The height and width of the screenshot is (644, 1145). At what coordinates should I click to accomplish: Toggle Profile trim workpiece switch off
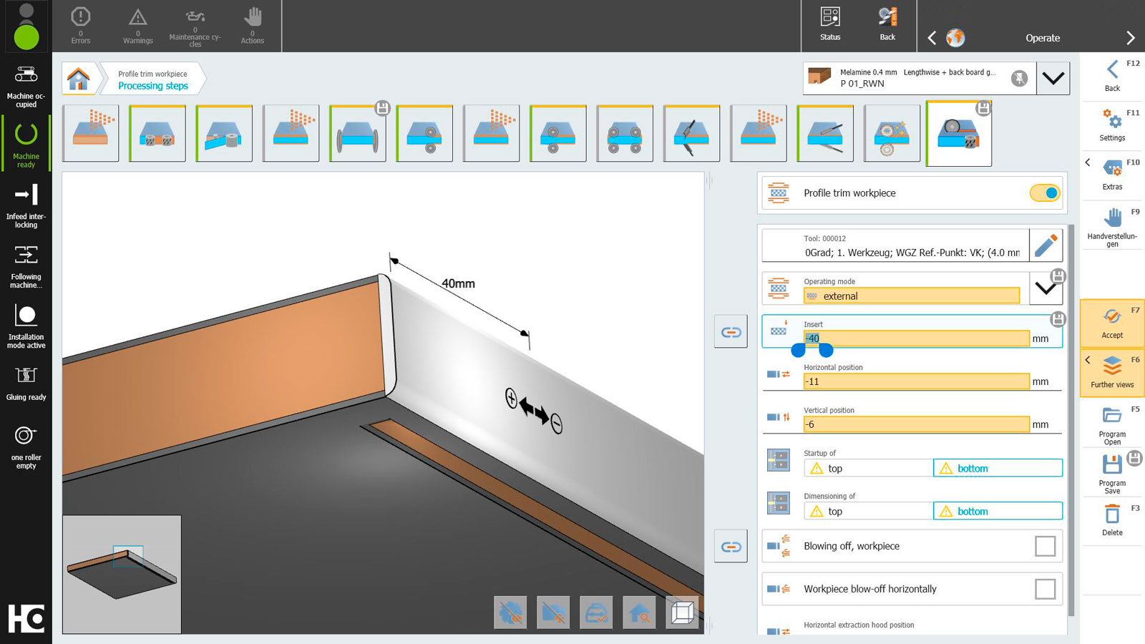[x=1044, y=193]
